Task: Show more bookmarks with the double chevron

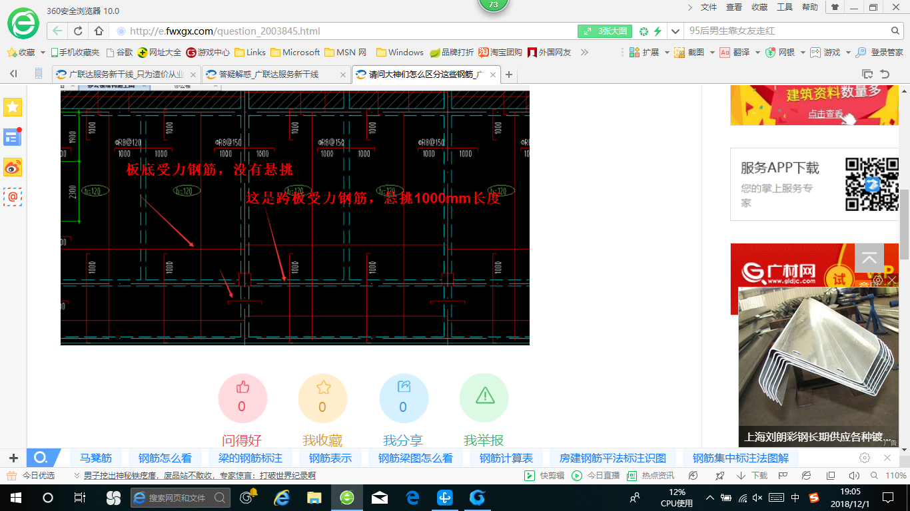Action: tap(584, 52)
